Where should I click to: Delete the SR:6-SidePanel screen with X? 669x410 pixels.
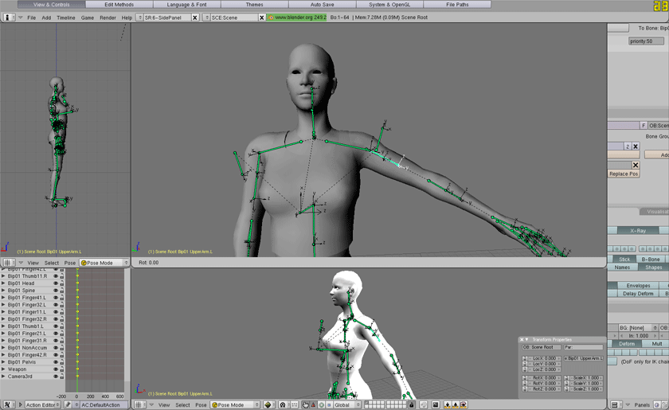tap(195, 18)
